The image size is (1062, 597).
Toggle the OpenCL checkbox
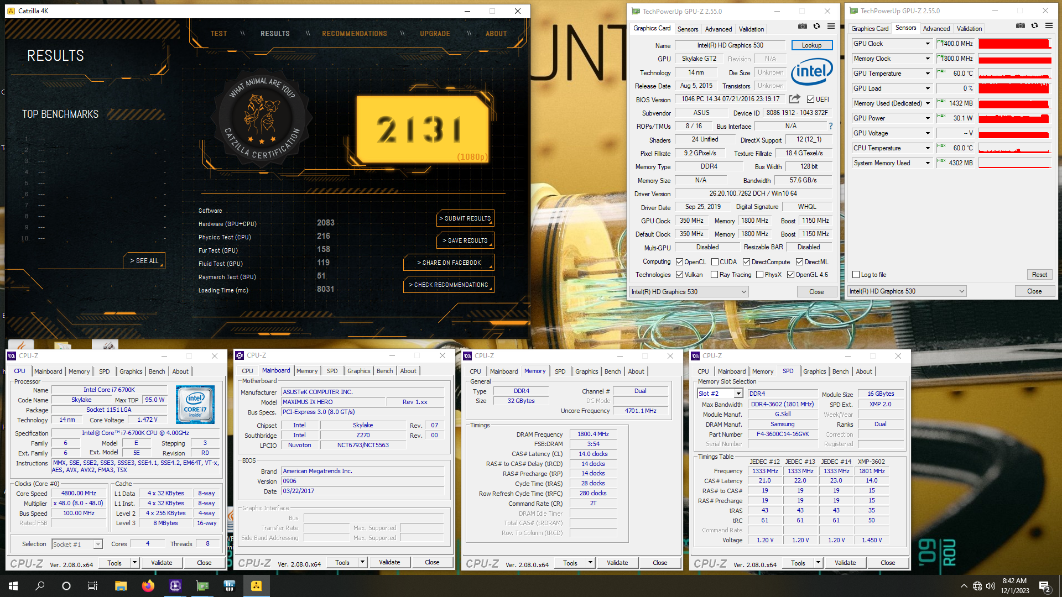tap(679, 262)
